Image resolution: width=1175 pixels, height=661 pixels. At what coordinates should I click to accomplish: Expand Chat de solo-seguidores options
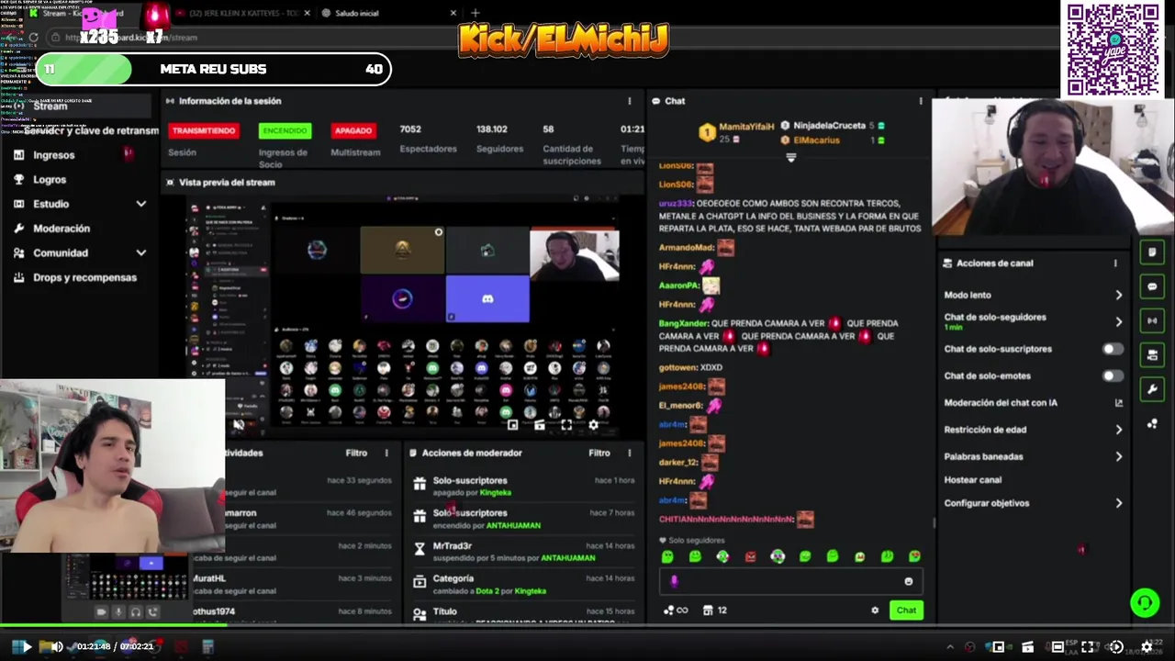(x=1118, y=321)
